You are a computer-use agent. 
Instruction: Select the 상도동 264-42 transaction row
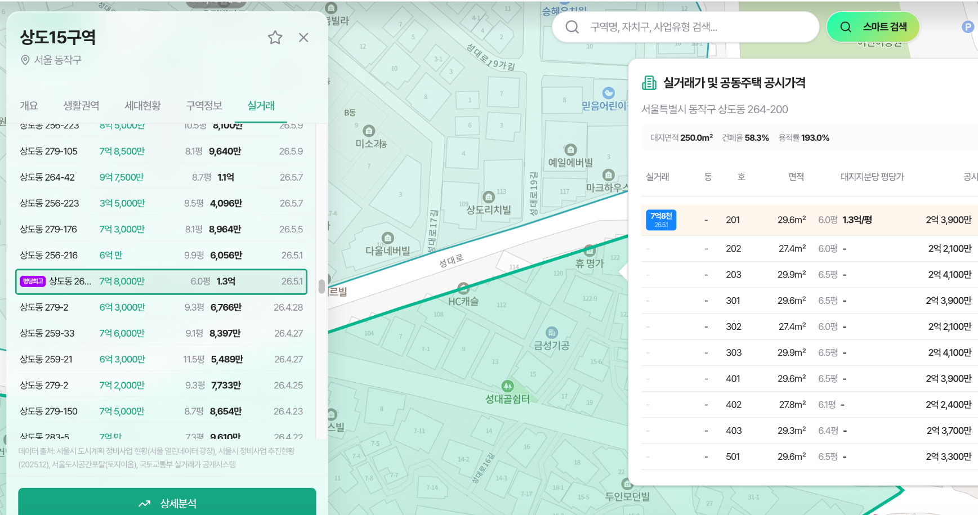coord(161,177)
